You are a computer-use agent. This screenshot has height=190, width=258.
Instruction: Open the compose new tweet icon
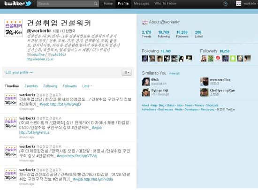point(226,3)
